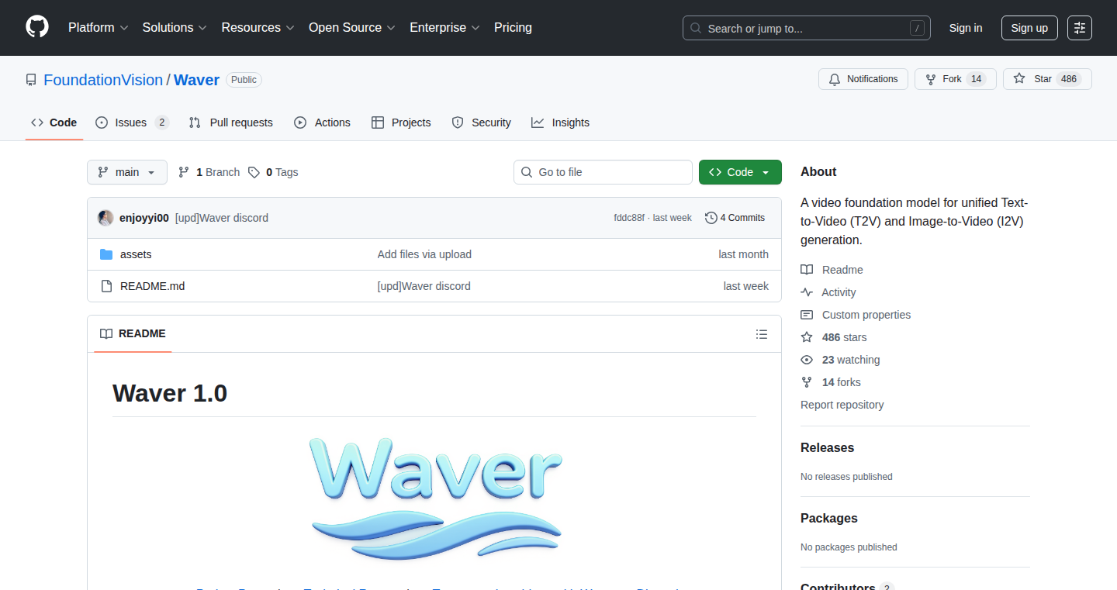Click the Fork count badge 14
Image resolution: width=1117 pixels, height=590 pixels.
[977, 79]
